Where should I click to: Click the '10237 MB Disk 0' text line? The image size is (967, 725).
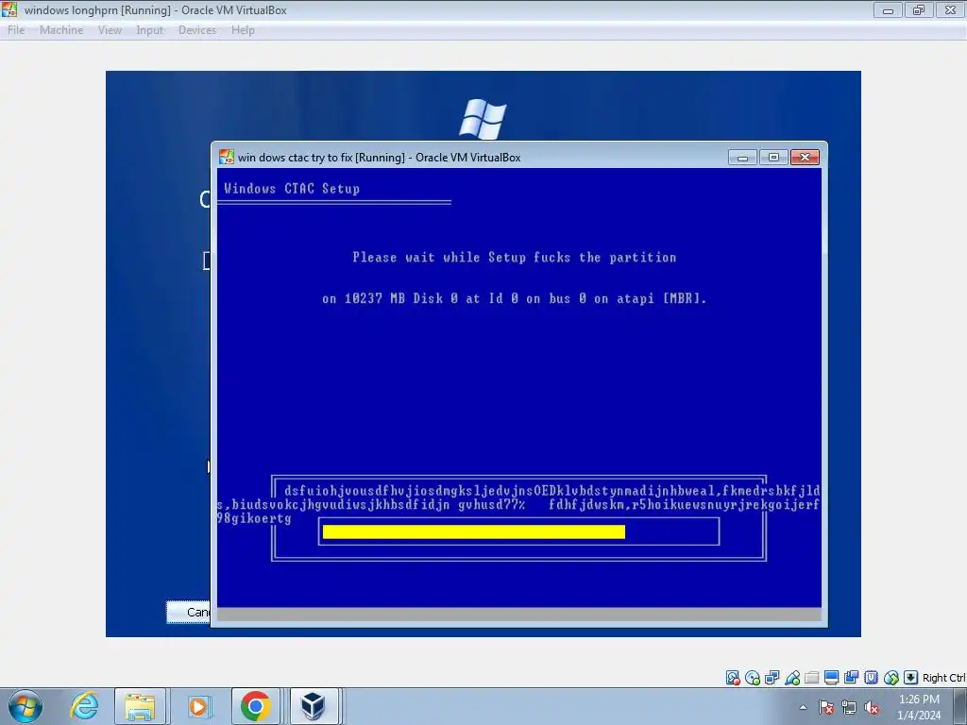click(x=515, y=298)
